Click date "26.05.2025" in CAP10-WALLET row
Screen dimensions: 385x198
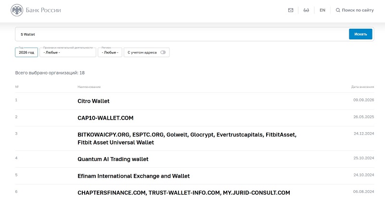point(364,117)
